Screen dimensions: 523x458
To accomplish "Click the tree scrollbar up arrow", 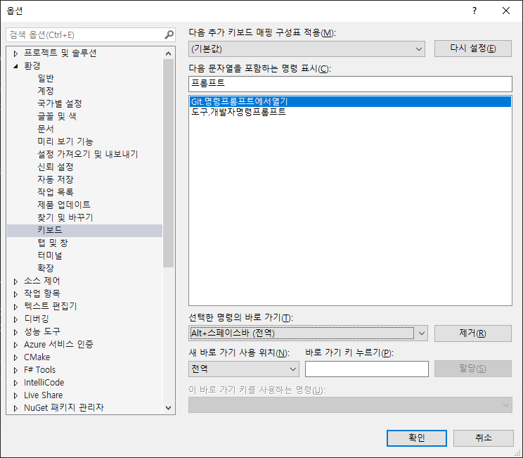I will pyautogui.click(x=169, y=53).
